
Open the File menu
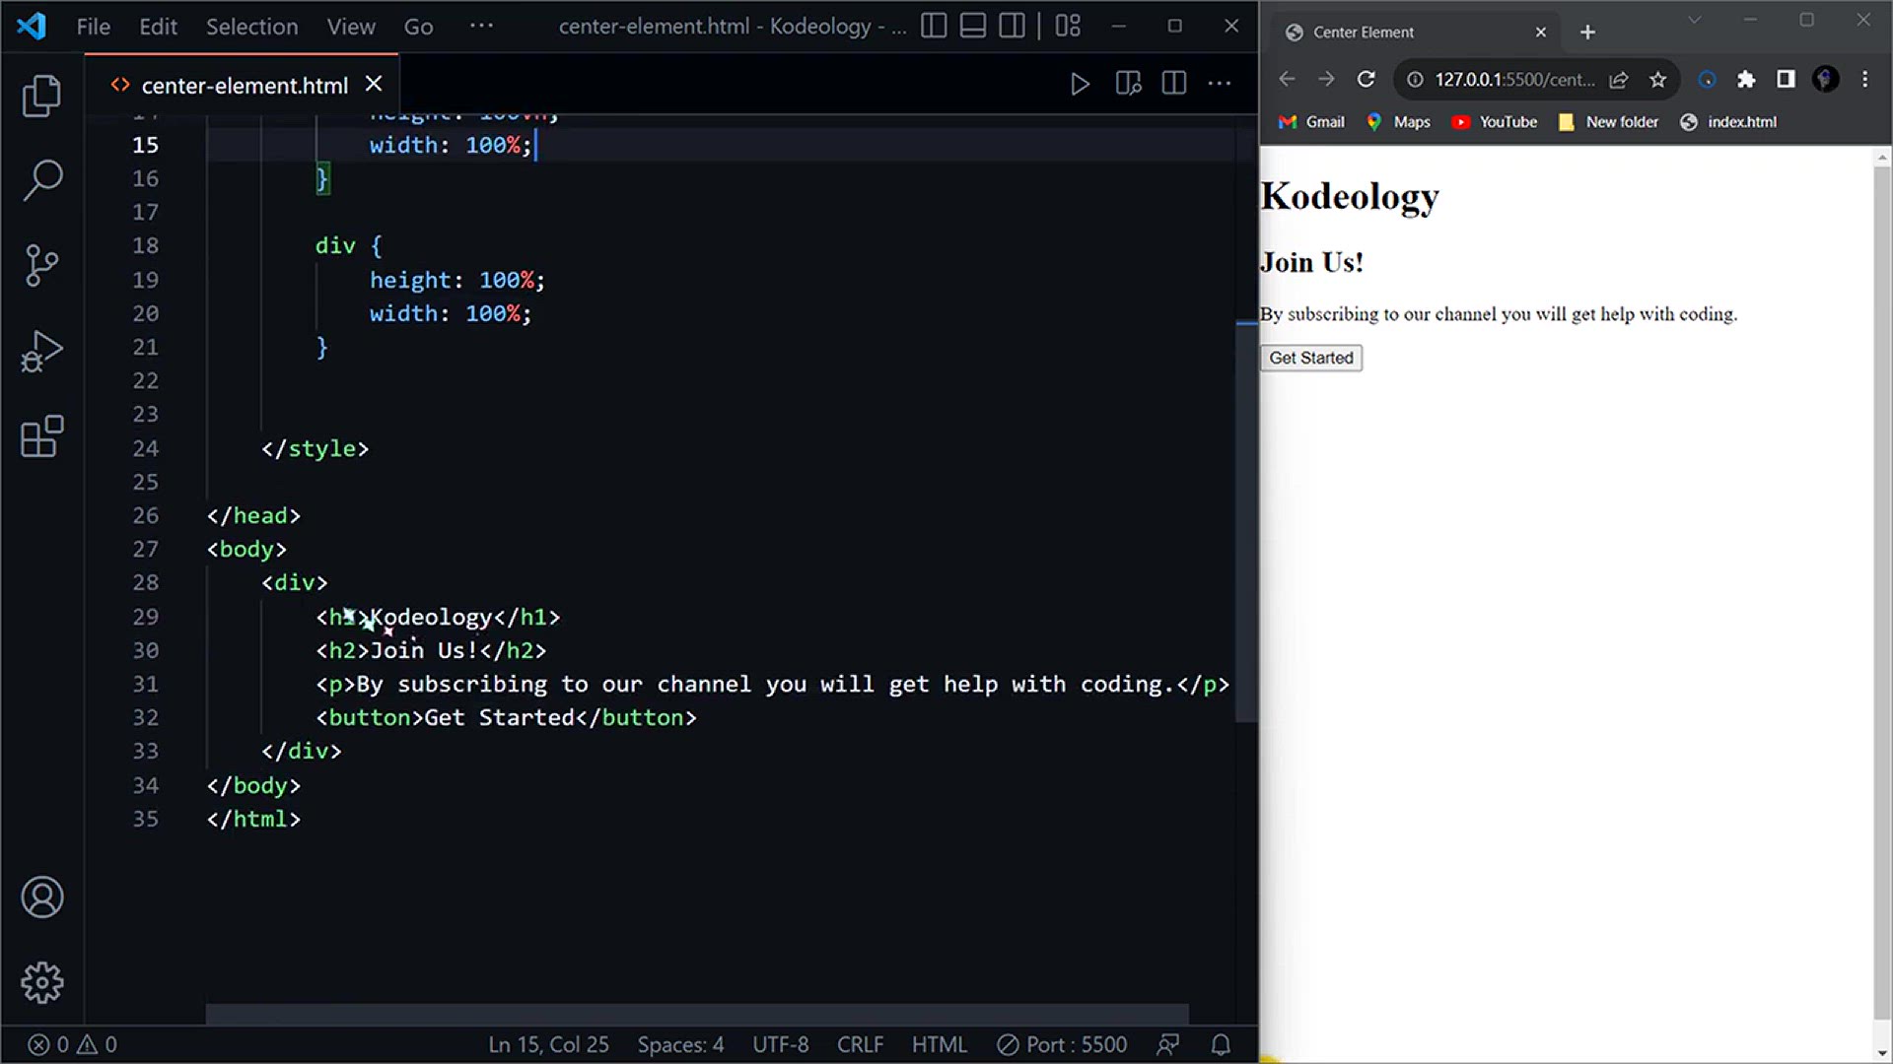94,27
